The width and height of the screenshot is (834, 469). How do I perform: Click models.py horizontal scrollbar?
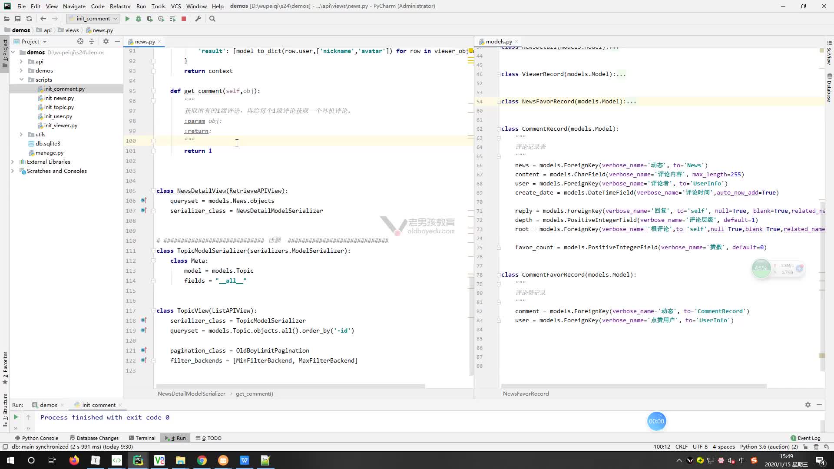[x=634, y=386]
